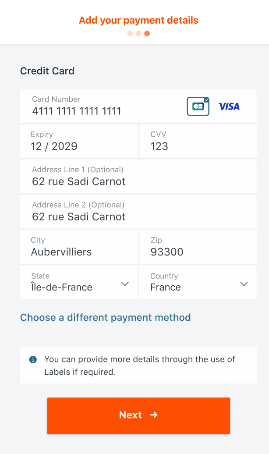Expand the State dropdown chevron
The height and width of the screenshot is (454, 269).
[x=125, y=284]
